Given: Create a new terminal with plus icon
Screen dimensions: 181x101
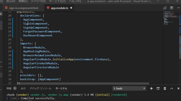Looking at the screenshot, I should (x=151, y=88).
